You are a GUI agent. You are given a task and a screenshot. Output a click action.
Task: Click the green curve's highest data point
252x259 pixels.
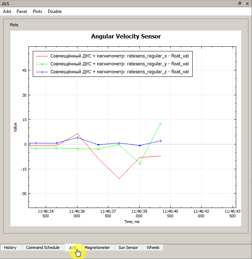click(x=161, y=124)
